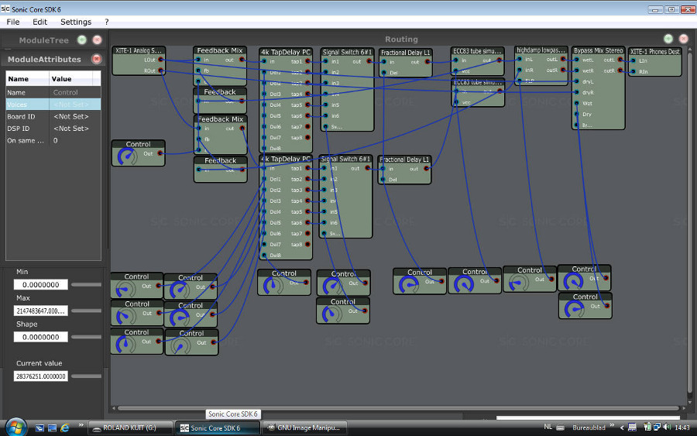This screenshot has height=436, width=697.
Task: Click the green button on ModuleTree panel
Action: coord(82,39)
